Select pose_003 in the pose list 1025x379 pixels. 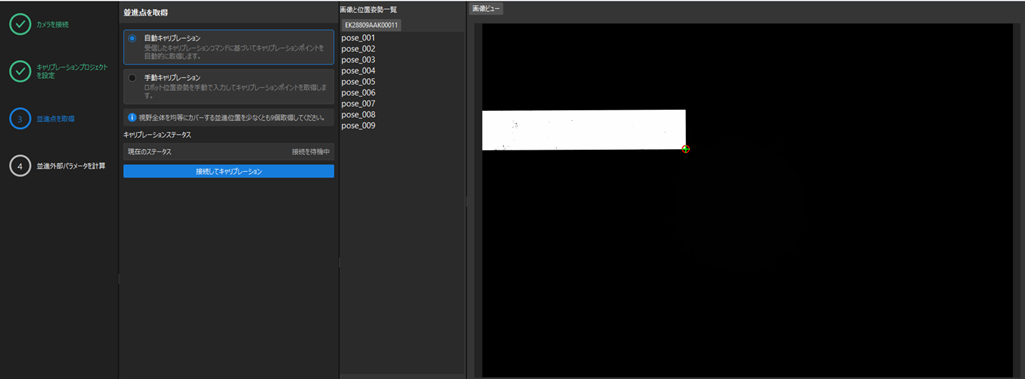pos(358,60)
